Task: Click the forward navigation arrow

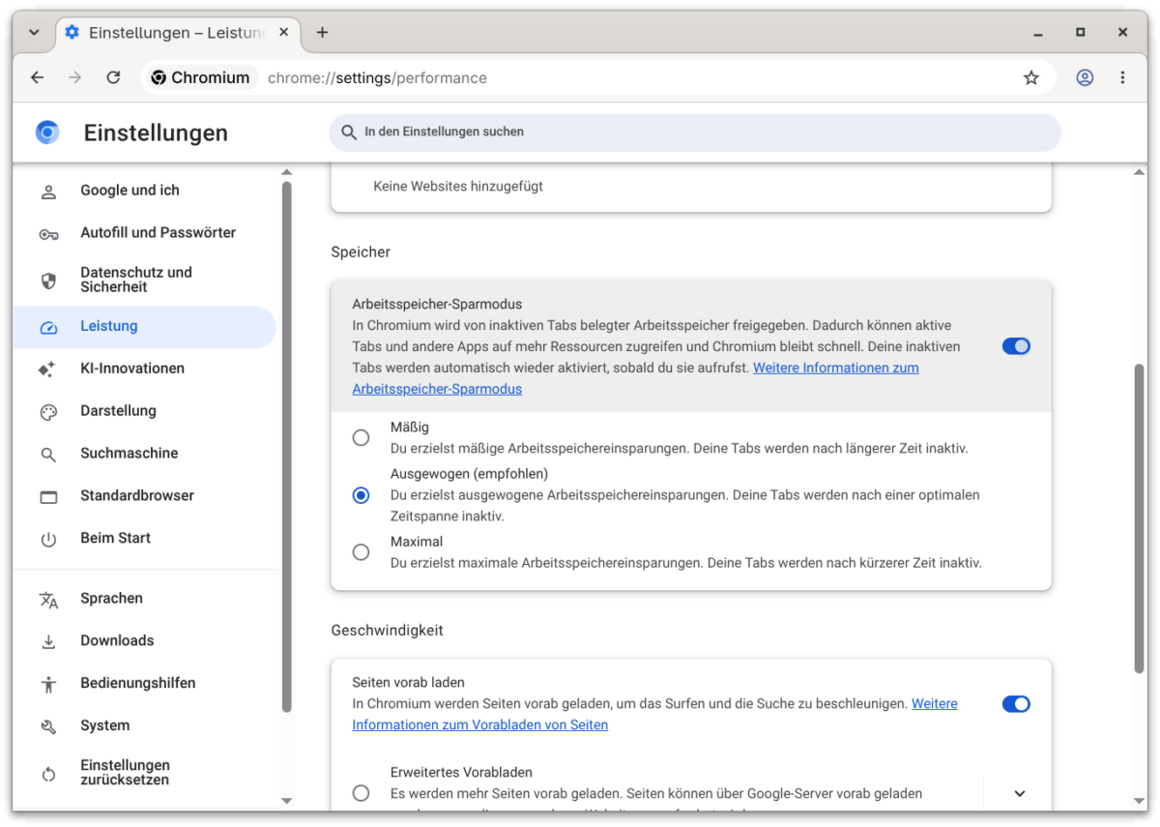Action: [75, 77]
